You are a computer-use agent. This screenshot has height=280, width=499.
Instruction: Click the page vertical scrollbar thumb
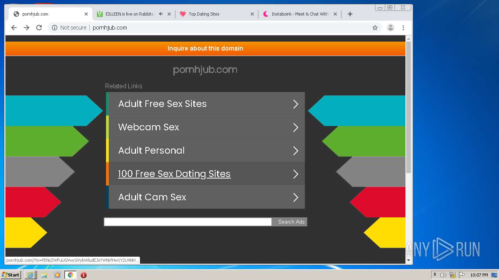(x=409, y=107)
